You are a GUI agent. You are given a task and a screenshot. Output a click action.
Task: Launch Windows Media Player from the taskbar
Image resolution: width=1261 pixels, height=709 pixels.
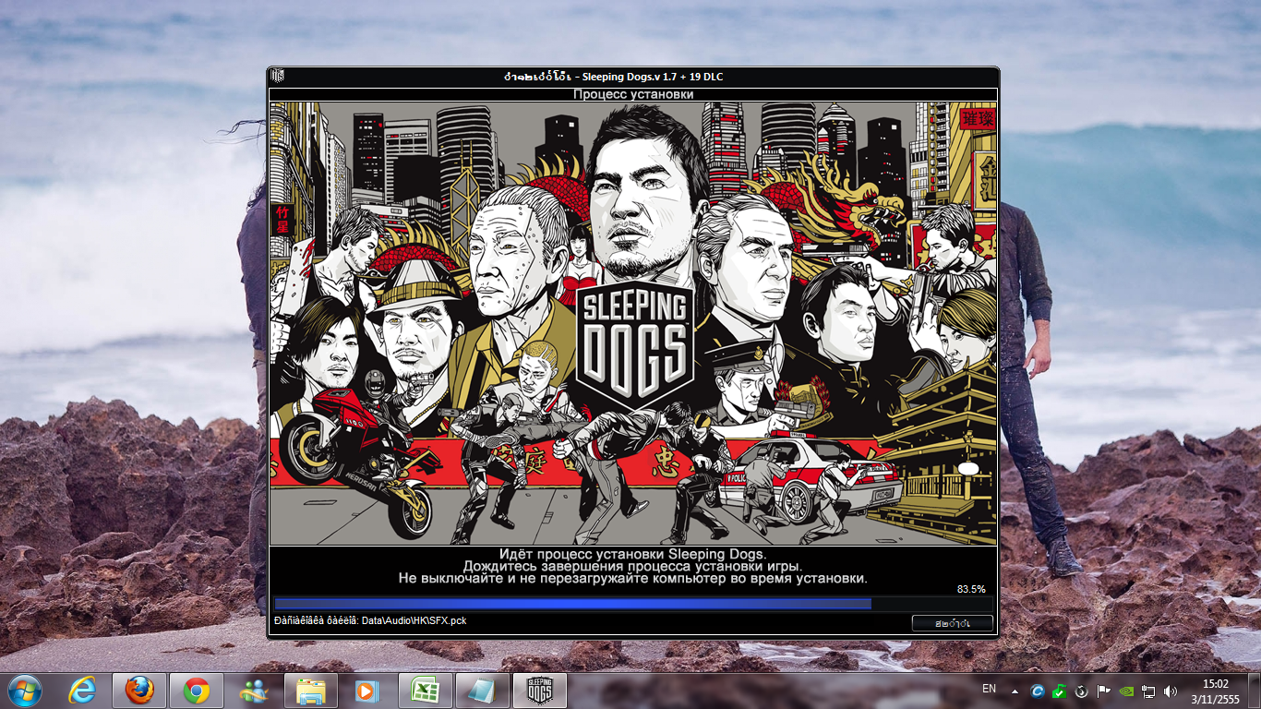point(367,690)
